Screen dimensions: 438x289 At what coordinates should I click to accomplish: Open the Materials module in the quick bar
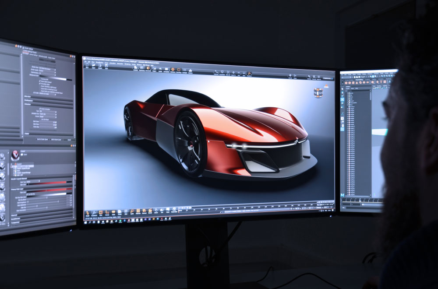coord(138,211)
